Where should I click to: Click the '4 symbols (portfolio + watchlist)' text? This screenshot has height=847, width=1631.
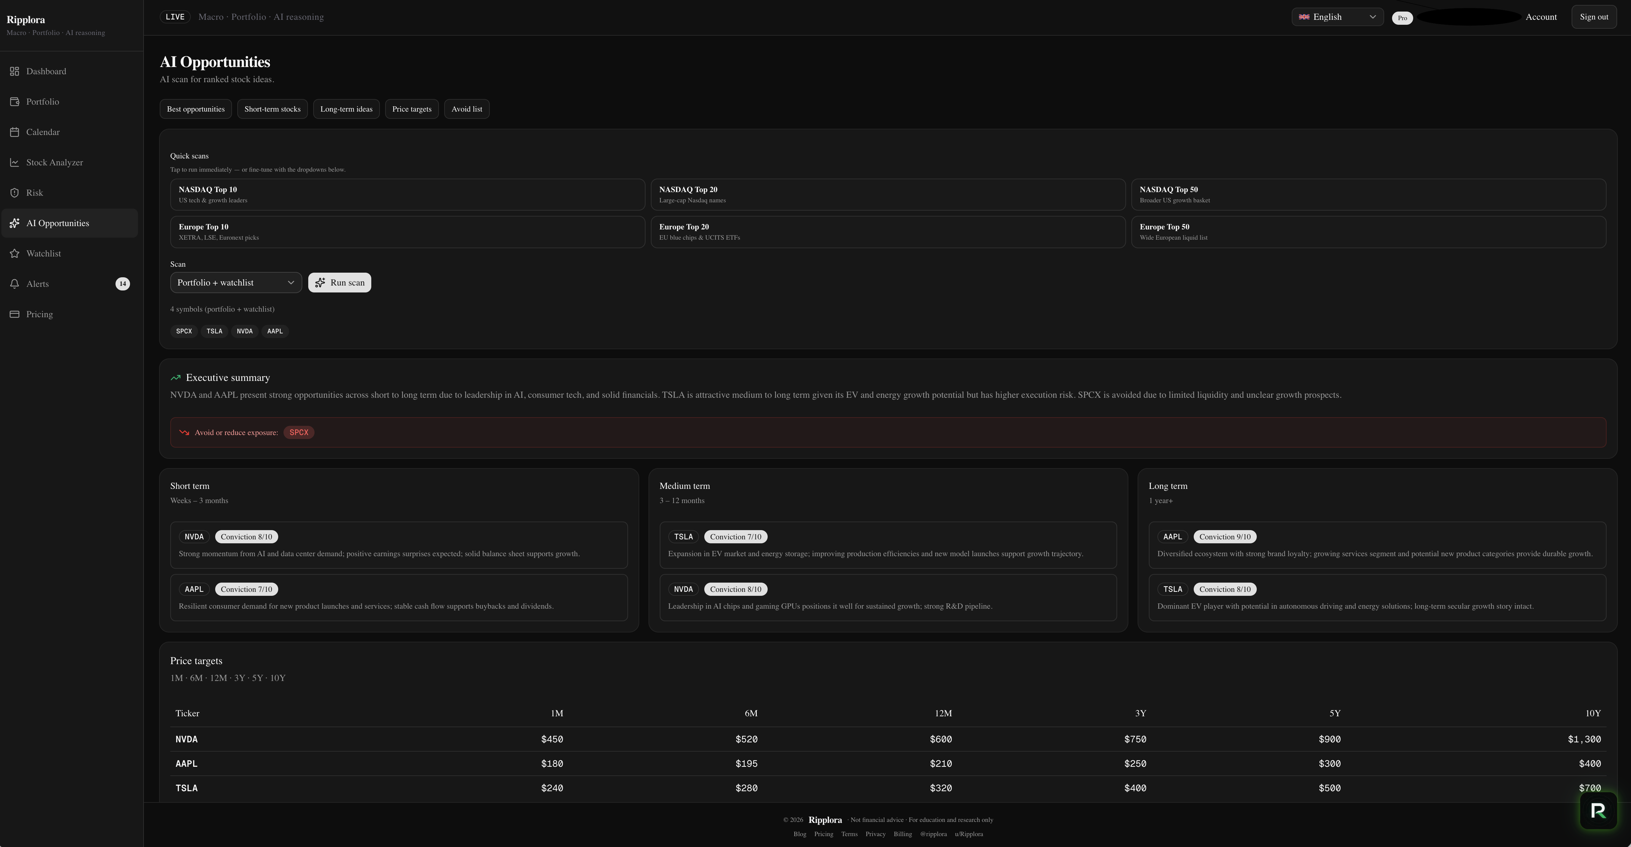pos(222,309)
